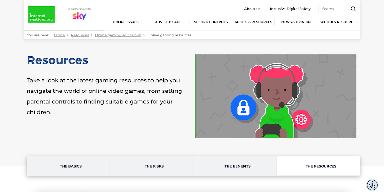Go to Home via the breadcrumb link
384x192 pixels.
point(59,35)
